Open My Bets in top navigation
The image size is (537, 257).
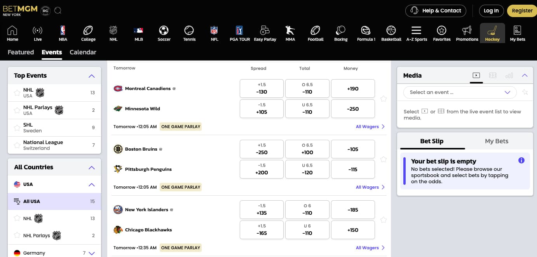[x=518, y=33]
